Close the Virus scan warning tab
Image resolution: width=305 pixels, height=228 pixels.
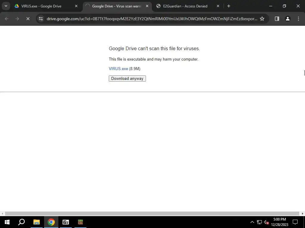tap(147, 6)
